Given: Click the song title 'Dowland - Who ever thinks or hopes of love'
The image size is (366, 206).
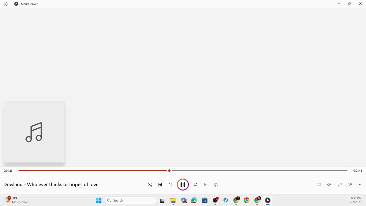Looking at the screenshot, I should [x=51, y=185].
